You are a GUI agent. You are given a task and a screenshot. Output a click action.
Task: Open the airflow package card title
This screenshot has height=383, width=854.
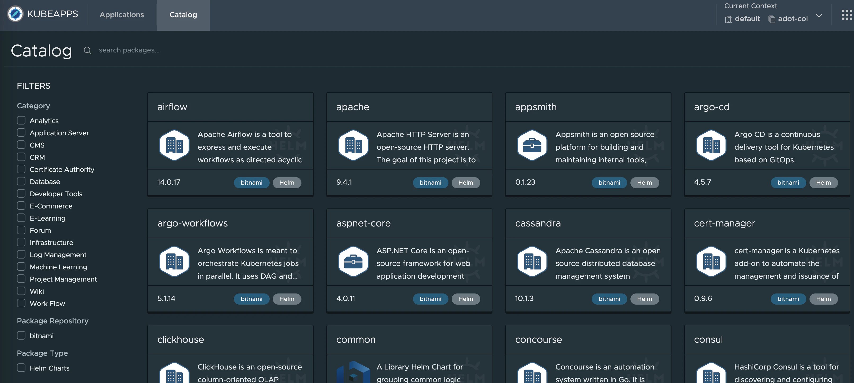pyautogui.click(x=172, y=107)
